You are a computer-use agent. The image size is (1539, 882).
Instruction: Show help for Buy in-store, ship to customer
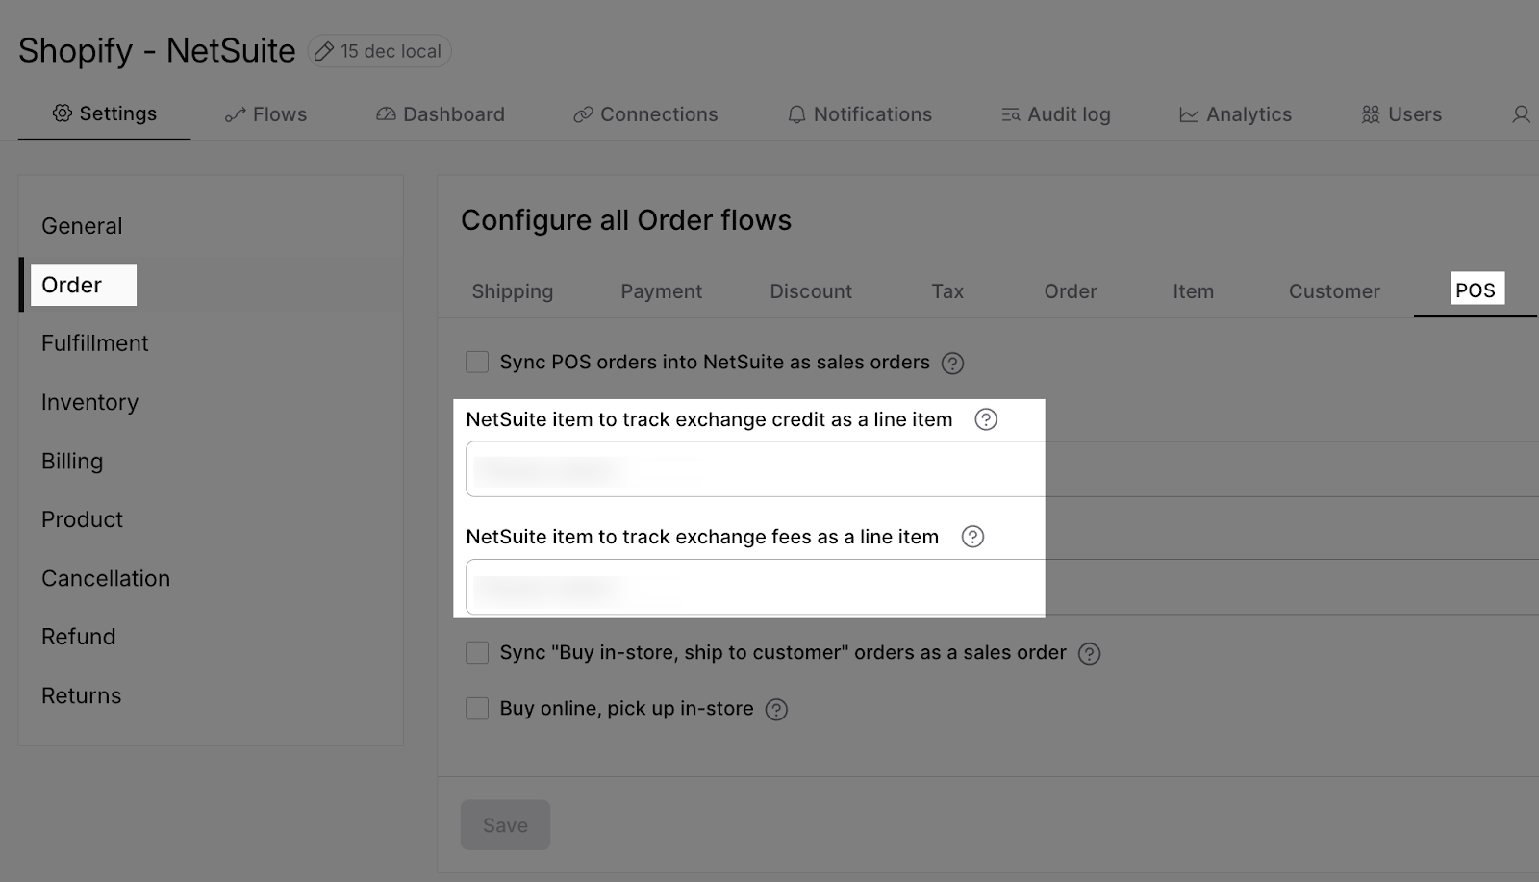[x=1089, y=654]
